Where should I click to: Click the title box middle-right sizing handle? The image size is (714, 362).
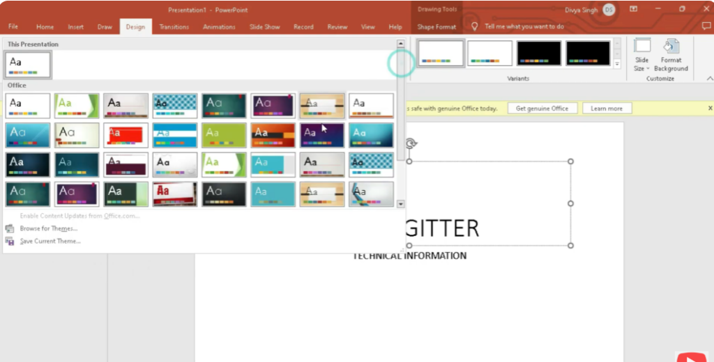570,203
